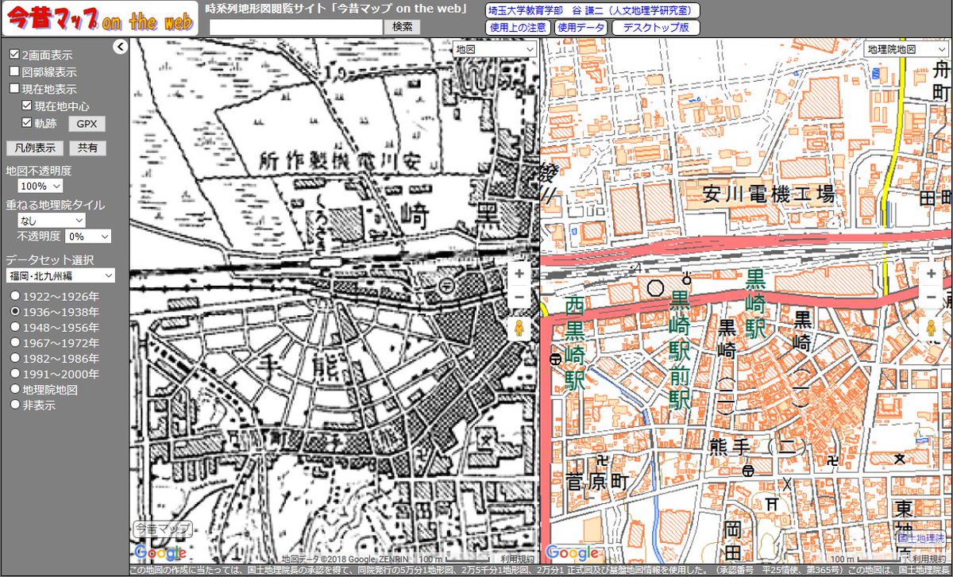Select the 1967〜1972年 period
Screen dimensions: 953x577
coord(14,343)
